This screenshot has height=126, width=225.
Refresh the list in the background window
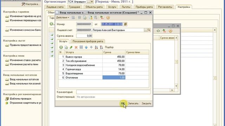point(158,31)
